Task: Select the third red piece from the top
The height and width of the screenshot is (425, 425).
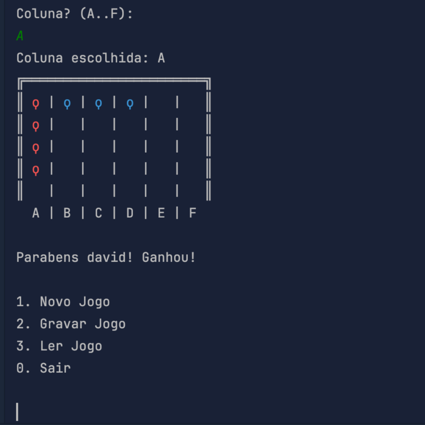Action: [x=36, y=148]
